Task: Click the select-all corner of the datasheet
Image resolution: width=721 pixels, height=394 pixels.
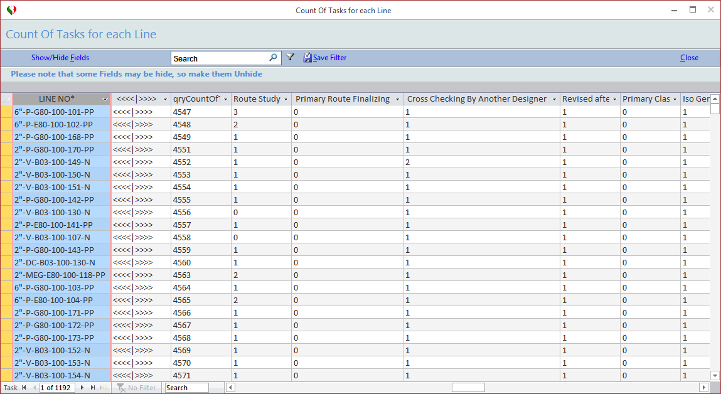Action: [x=6, y=99]
